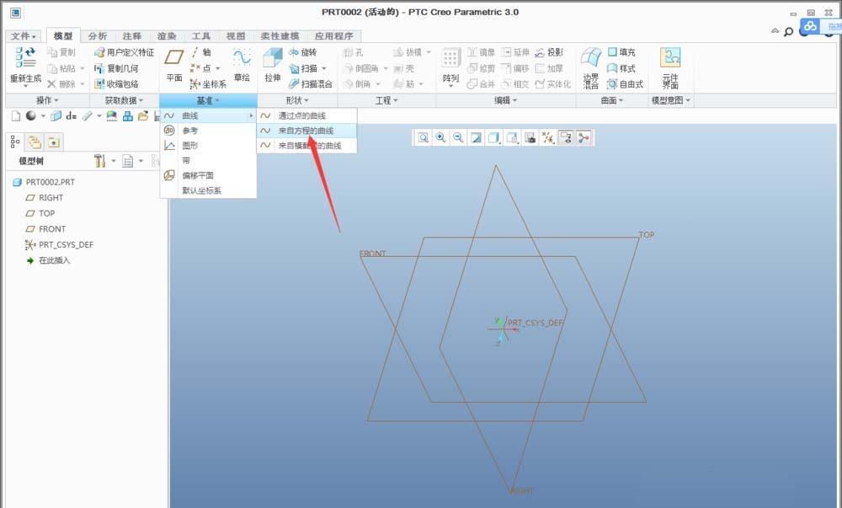Open the Sketch (草绘) tool
Screen dimensions: 842x508
coord(243,66)
